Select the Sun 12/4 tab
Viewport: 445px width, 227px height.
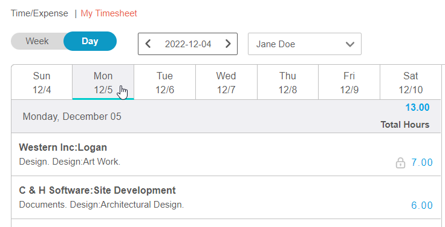(x=42, y=82)
